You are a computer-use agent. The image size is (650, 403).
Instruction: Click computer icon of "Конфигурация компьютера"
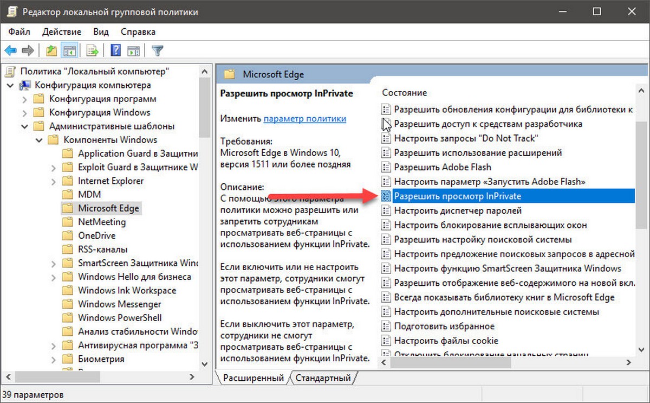click(x=25, y=85)
